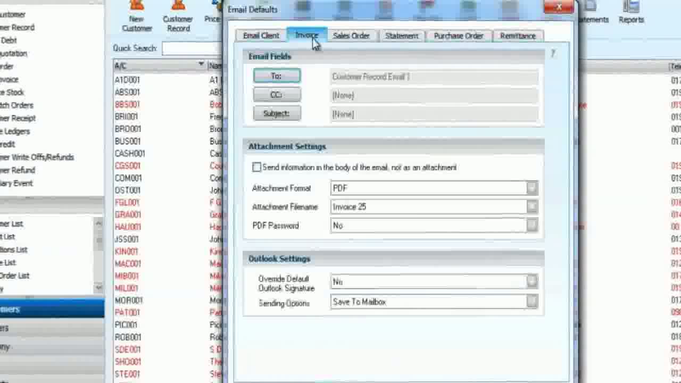Select customer row KIN001

[126, 251]
